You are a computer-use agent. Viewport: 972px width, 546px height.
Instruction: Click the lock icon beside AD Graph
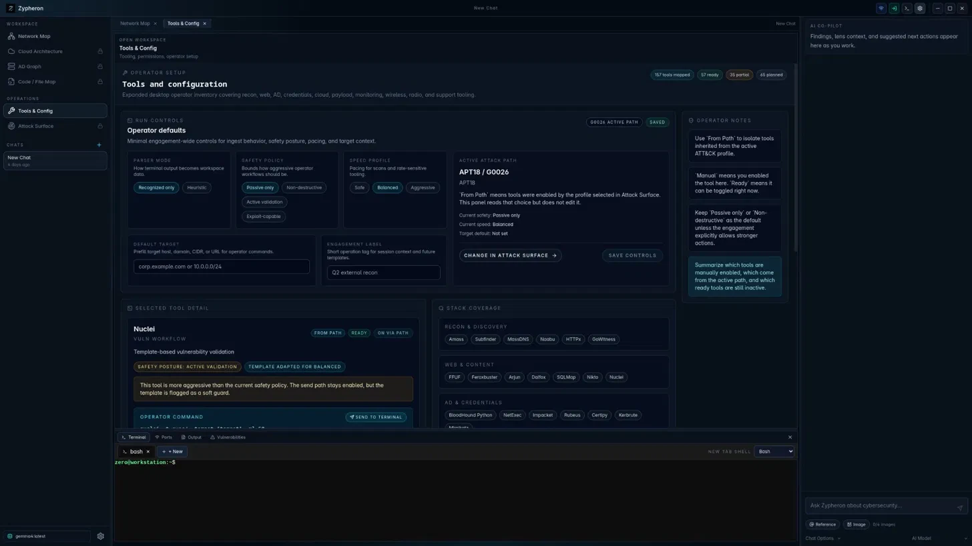[x=100, y=67]
